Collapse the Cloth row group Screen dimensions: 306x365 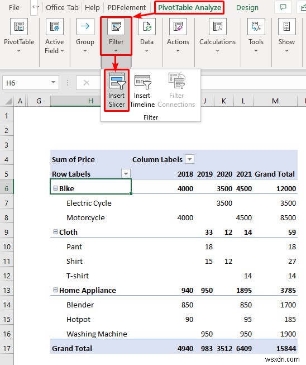tap(56, 232)
